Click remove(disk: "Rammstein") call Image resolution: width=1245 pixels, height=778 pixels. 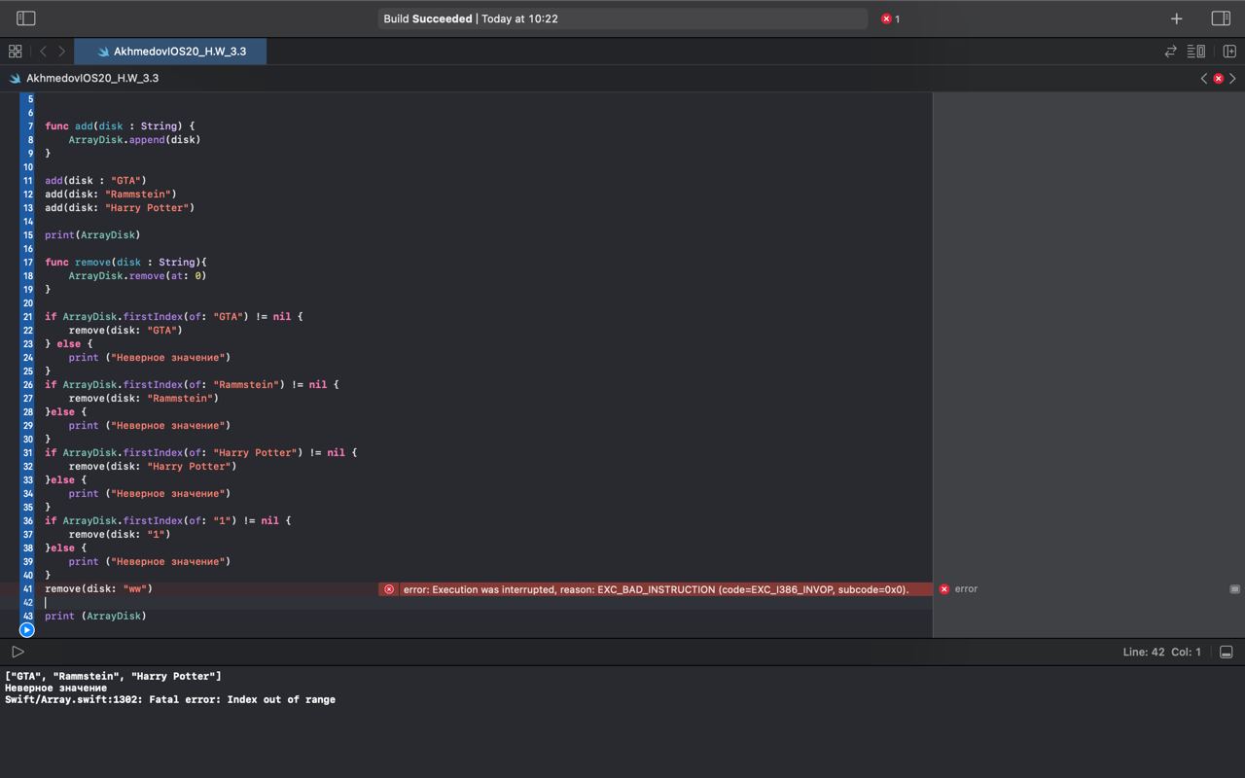pyautogui.click(x=143, y=399)
